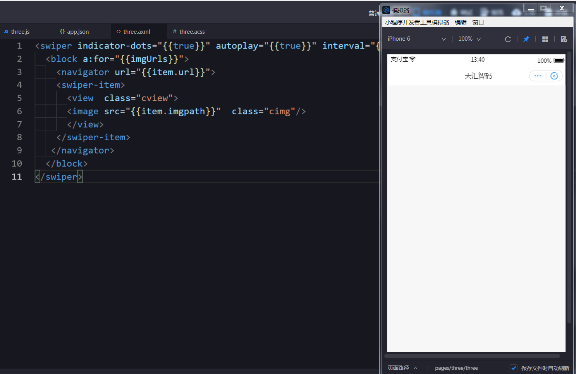Click the Wi-Fi icon in phone status bar
The height and width of the screenshot is (374, 576).
pos(412,59)
